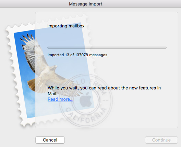Click the Imported 13 of 137078 messages status
Screen dimensions: 181x147
coord(77,55)
